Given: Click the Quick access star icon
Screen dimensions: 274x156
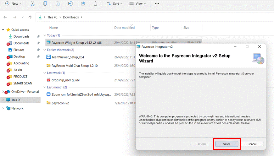Looking at the screenshot, I should coord(8,30).
